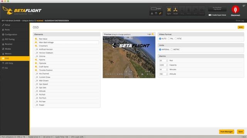This screenshot has width=247, height=138.
Task: Click the Altitude alarm value field
Action: click(x=164, y=74)
